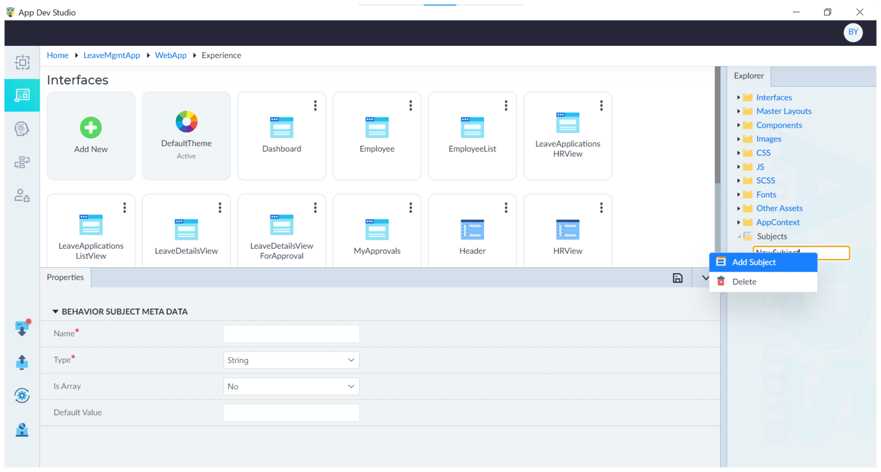Image resolution: width=881 pixels, height=472 pixels.
Task: Open the three-dot menu on MyApprovals card
Action: coord(411,208)
